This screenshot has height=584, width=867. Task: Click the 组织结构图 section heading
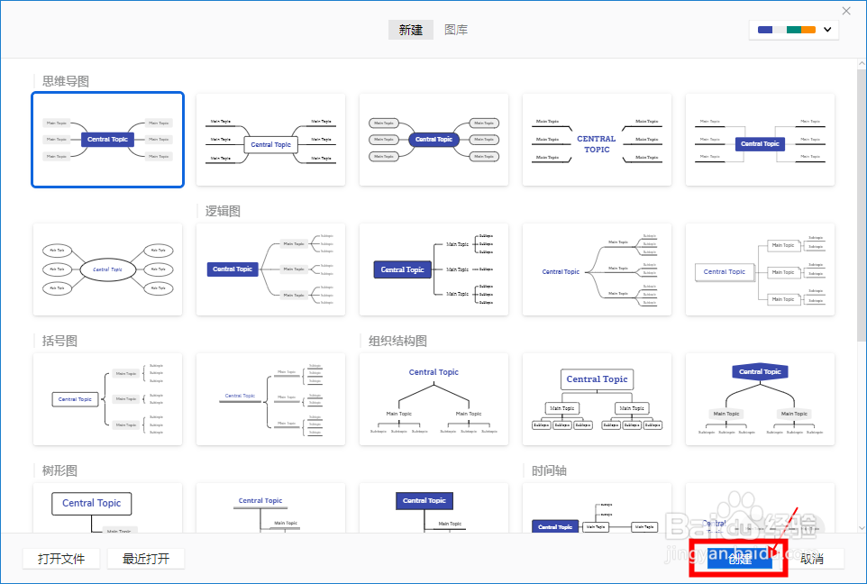397,342
